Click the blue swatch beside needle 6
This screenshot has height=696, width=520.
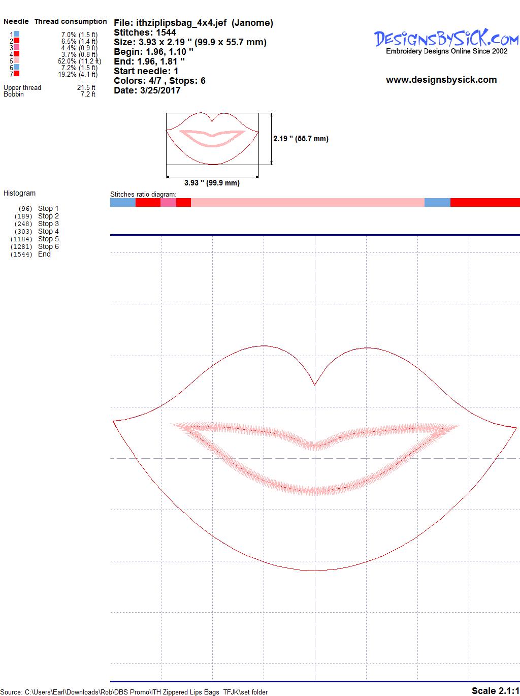(17, 67)
